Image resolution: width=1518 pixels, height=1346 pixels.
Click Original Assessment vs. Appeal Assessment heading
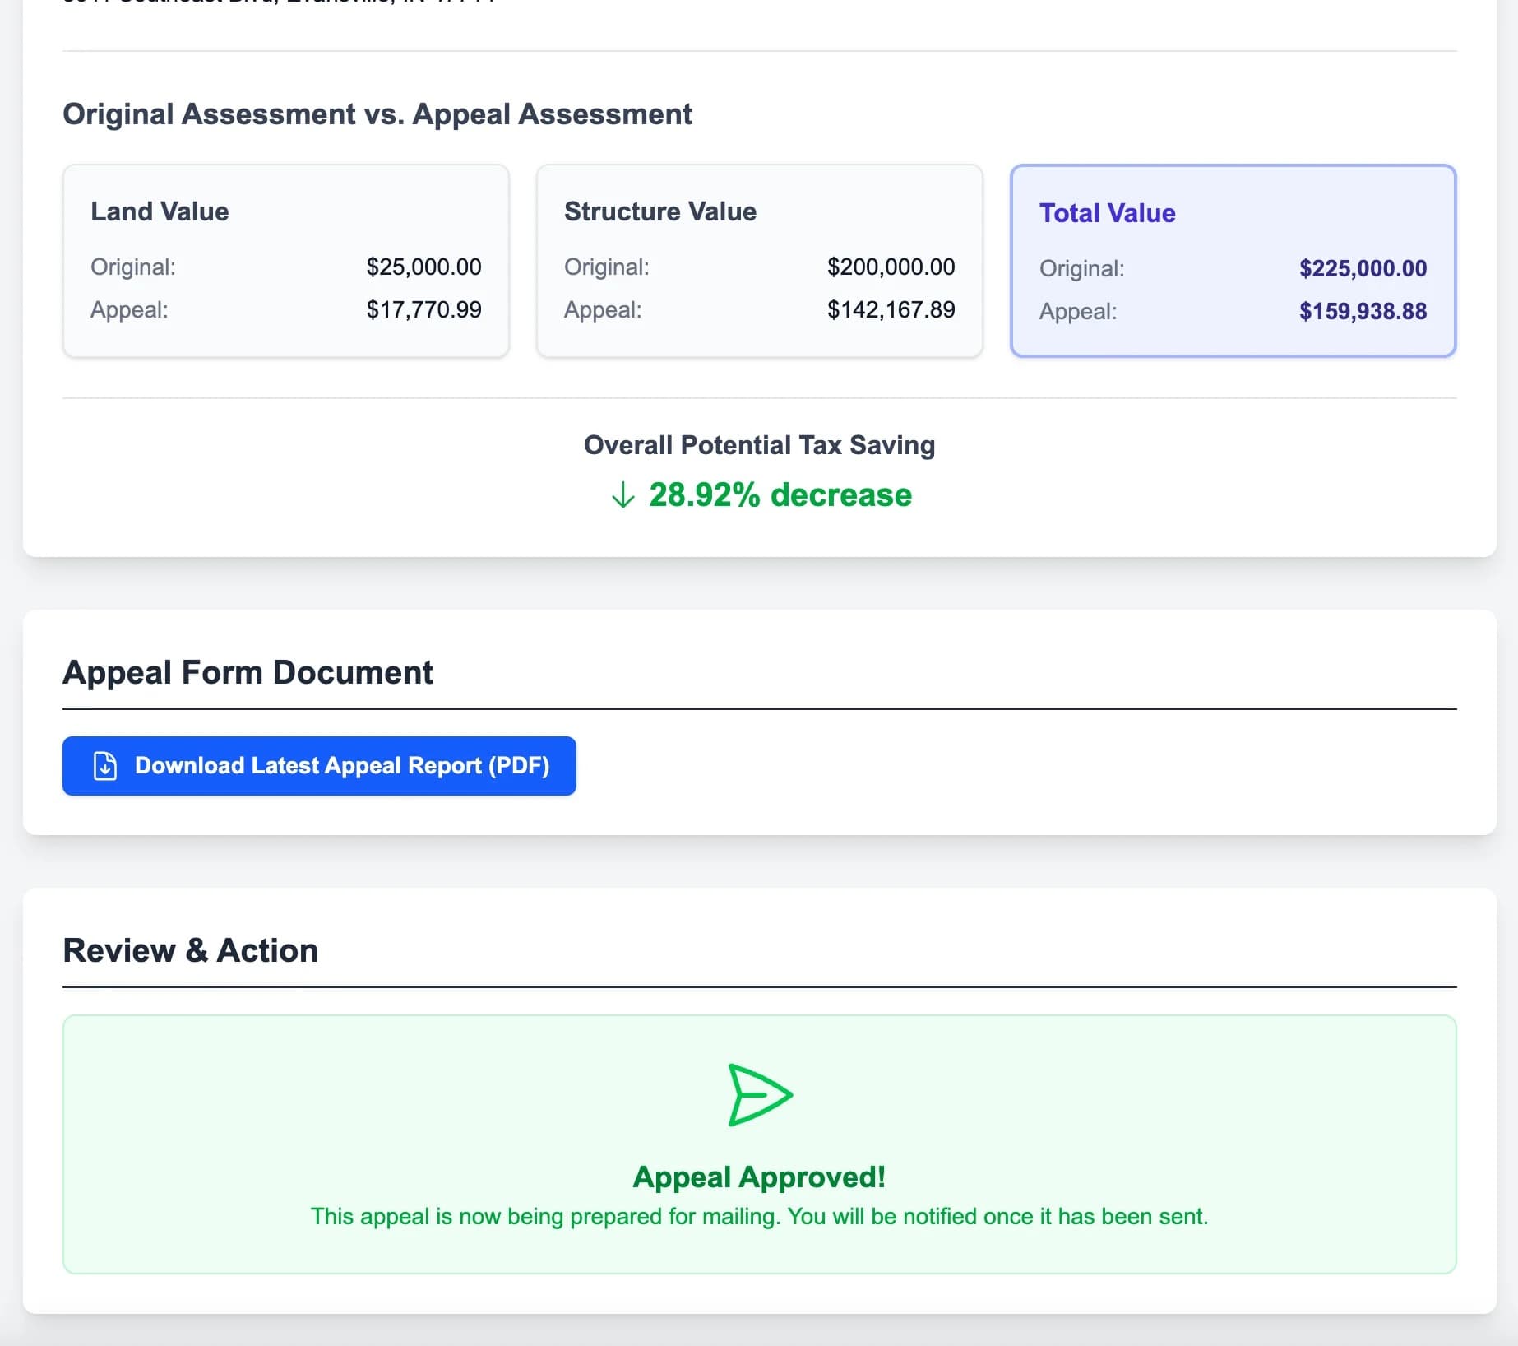[x=377, y=114]
